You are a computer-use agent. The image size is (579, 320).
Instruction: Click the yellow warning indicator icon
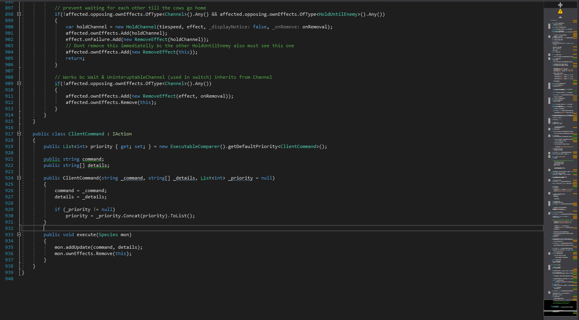(x=560, y=11)
